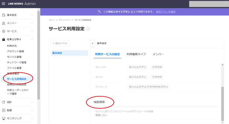Click the settings panel scrollbar thumb
This screenshot has width=229, height=124.
coord(222,104)
